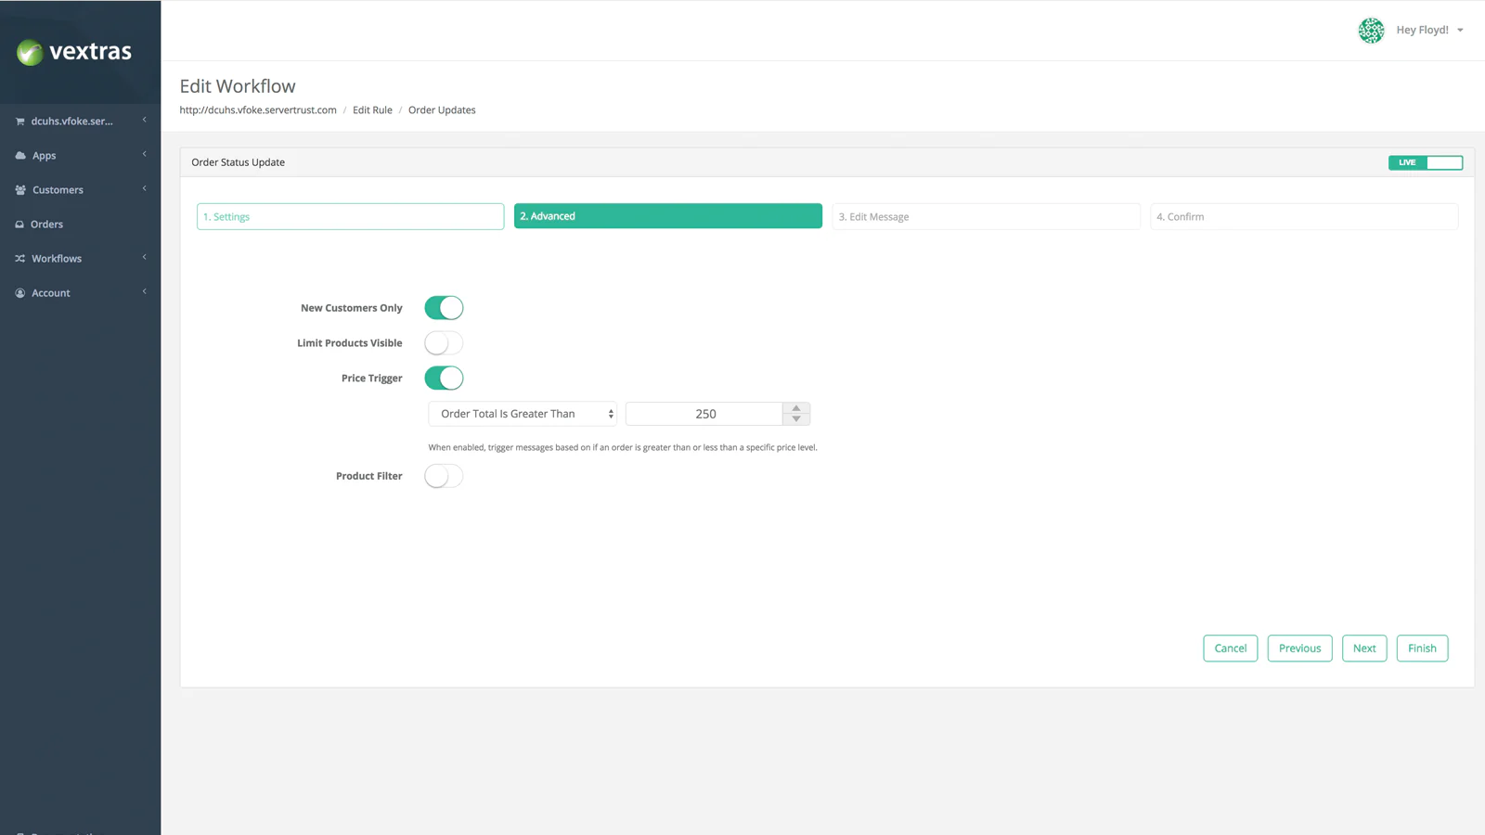Expand the Apps sidebar chevron
This screenshot has height=835, width=1485.
point(145,154)
